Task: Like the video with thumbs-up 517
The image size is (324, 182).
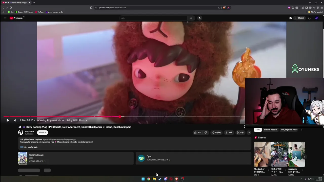Action: (197, 132)
